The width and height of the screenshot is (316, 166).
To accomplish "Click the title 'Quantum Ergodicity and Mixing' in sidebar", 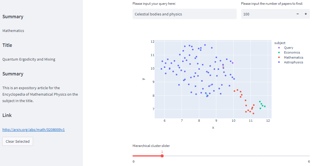I will click(x=29, y=59).
